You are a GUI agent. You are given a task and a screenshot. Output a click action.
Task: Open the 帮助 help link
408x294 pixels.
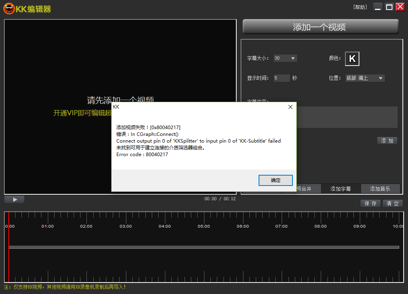[x=360, y=7]
